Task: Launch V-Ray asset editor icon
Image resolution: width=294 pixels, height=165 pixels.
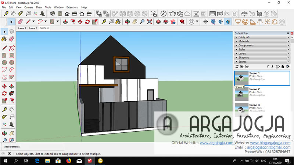Action: (x=163, y=14)
